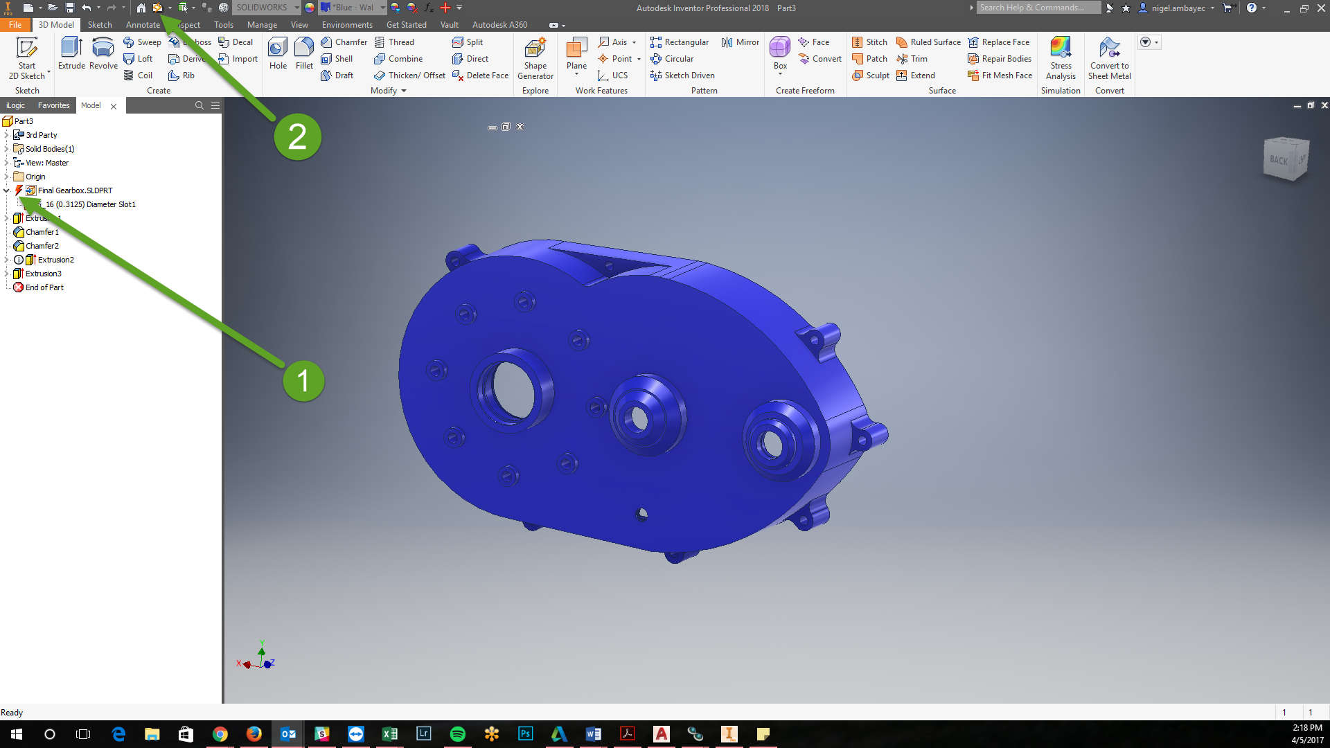1330x748 pixels.
Task: Open the Mirror pattern tool
Action: point(739,42)
